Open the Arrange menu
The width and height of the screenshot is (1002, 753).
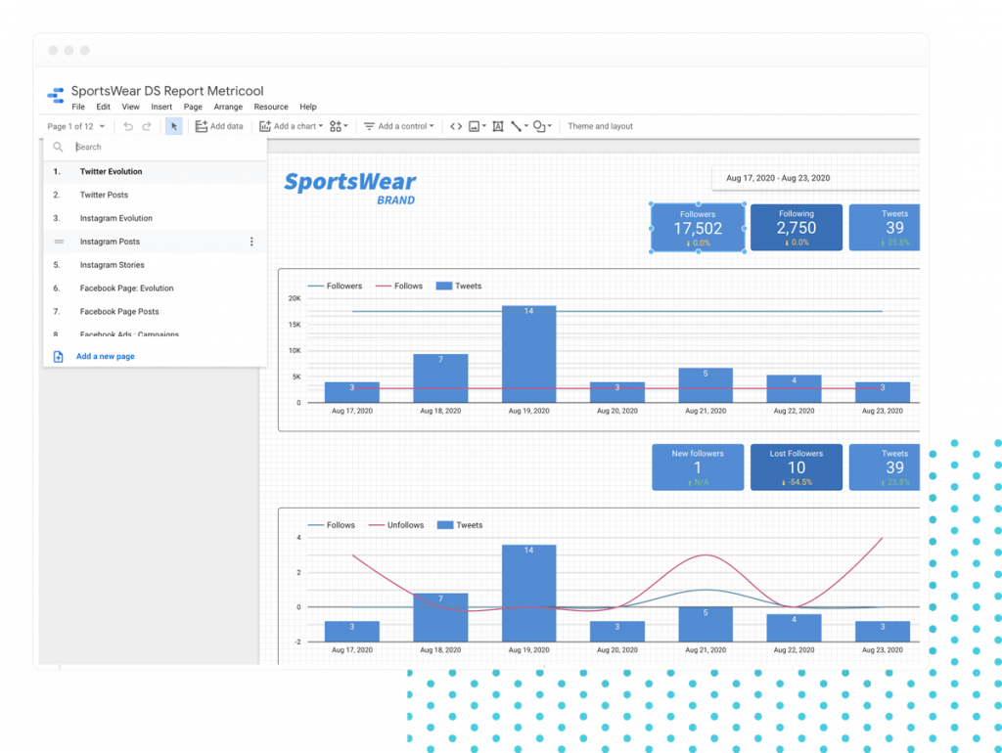point(228,107)
